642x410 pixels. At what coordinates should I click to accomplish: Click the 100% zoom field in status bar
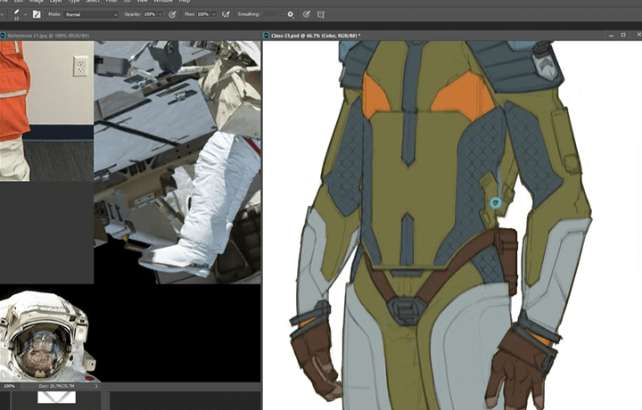coord(9,386)
